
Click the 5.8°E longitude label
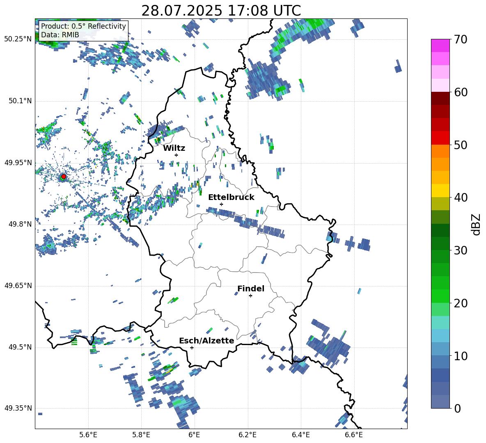(141, 435)
